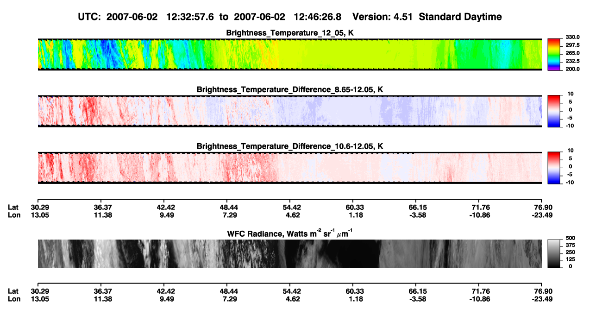Viewport: 602px width, 309px height.
Task: Click the red-blue colorbar beside the 8.65-12.05 panel
Action: (x=554, y=111)
